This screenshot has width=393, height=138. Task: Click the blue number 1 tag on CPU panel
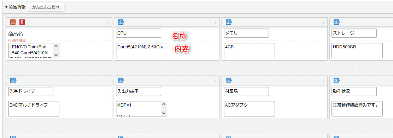point(121,22)
